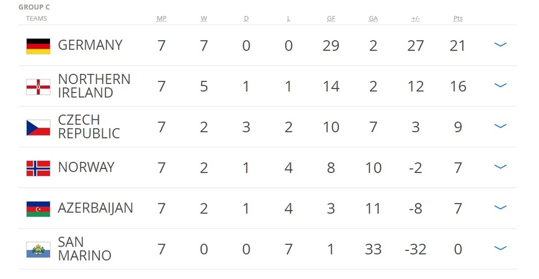Click the Pts column header
The height and width of the screenshot is (279, 539).
[x=458, y=18]
